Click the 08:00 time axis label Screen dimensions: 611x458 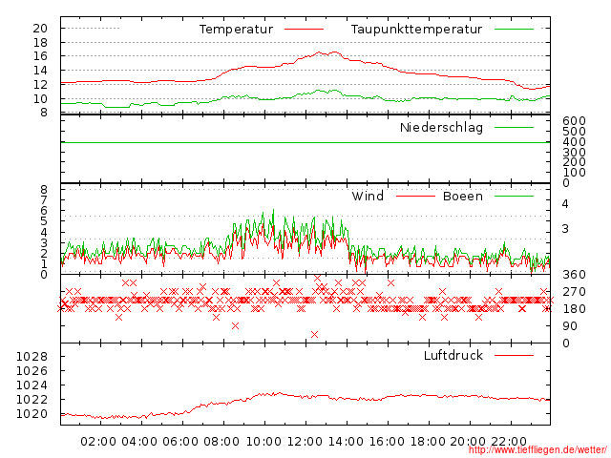click(221, 442)
